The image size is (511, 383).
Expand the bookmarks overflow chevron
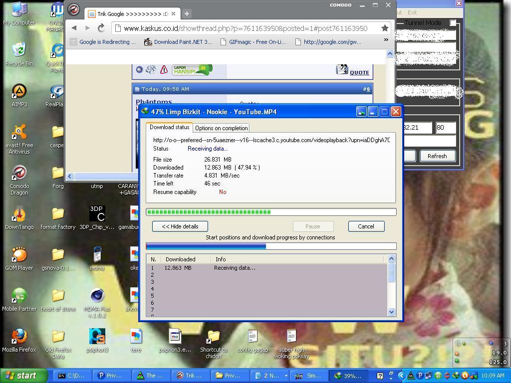click(x=386, y=40)
